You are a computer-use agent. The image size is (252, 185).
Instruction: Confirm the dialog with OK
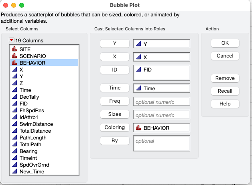[225, 43]
